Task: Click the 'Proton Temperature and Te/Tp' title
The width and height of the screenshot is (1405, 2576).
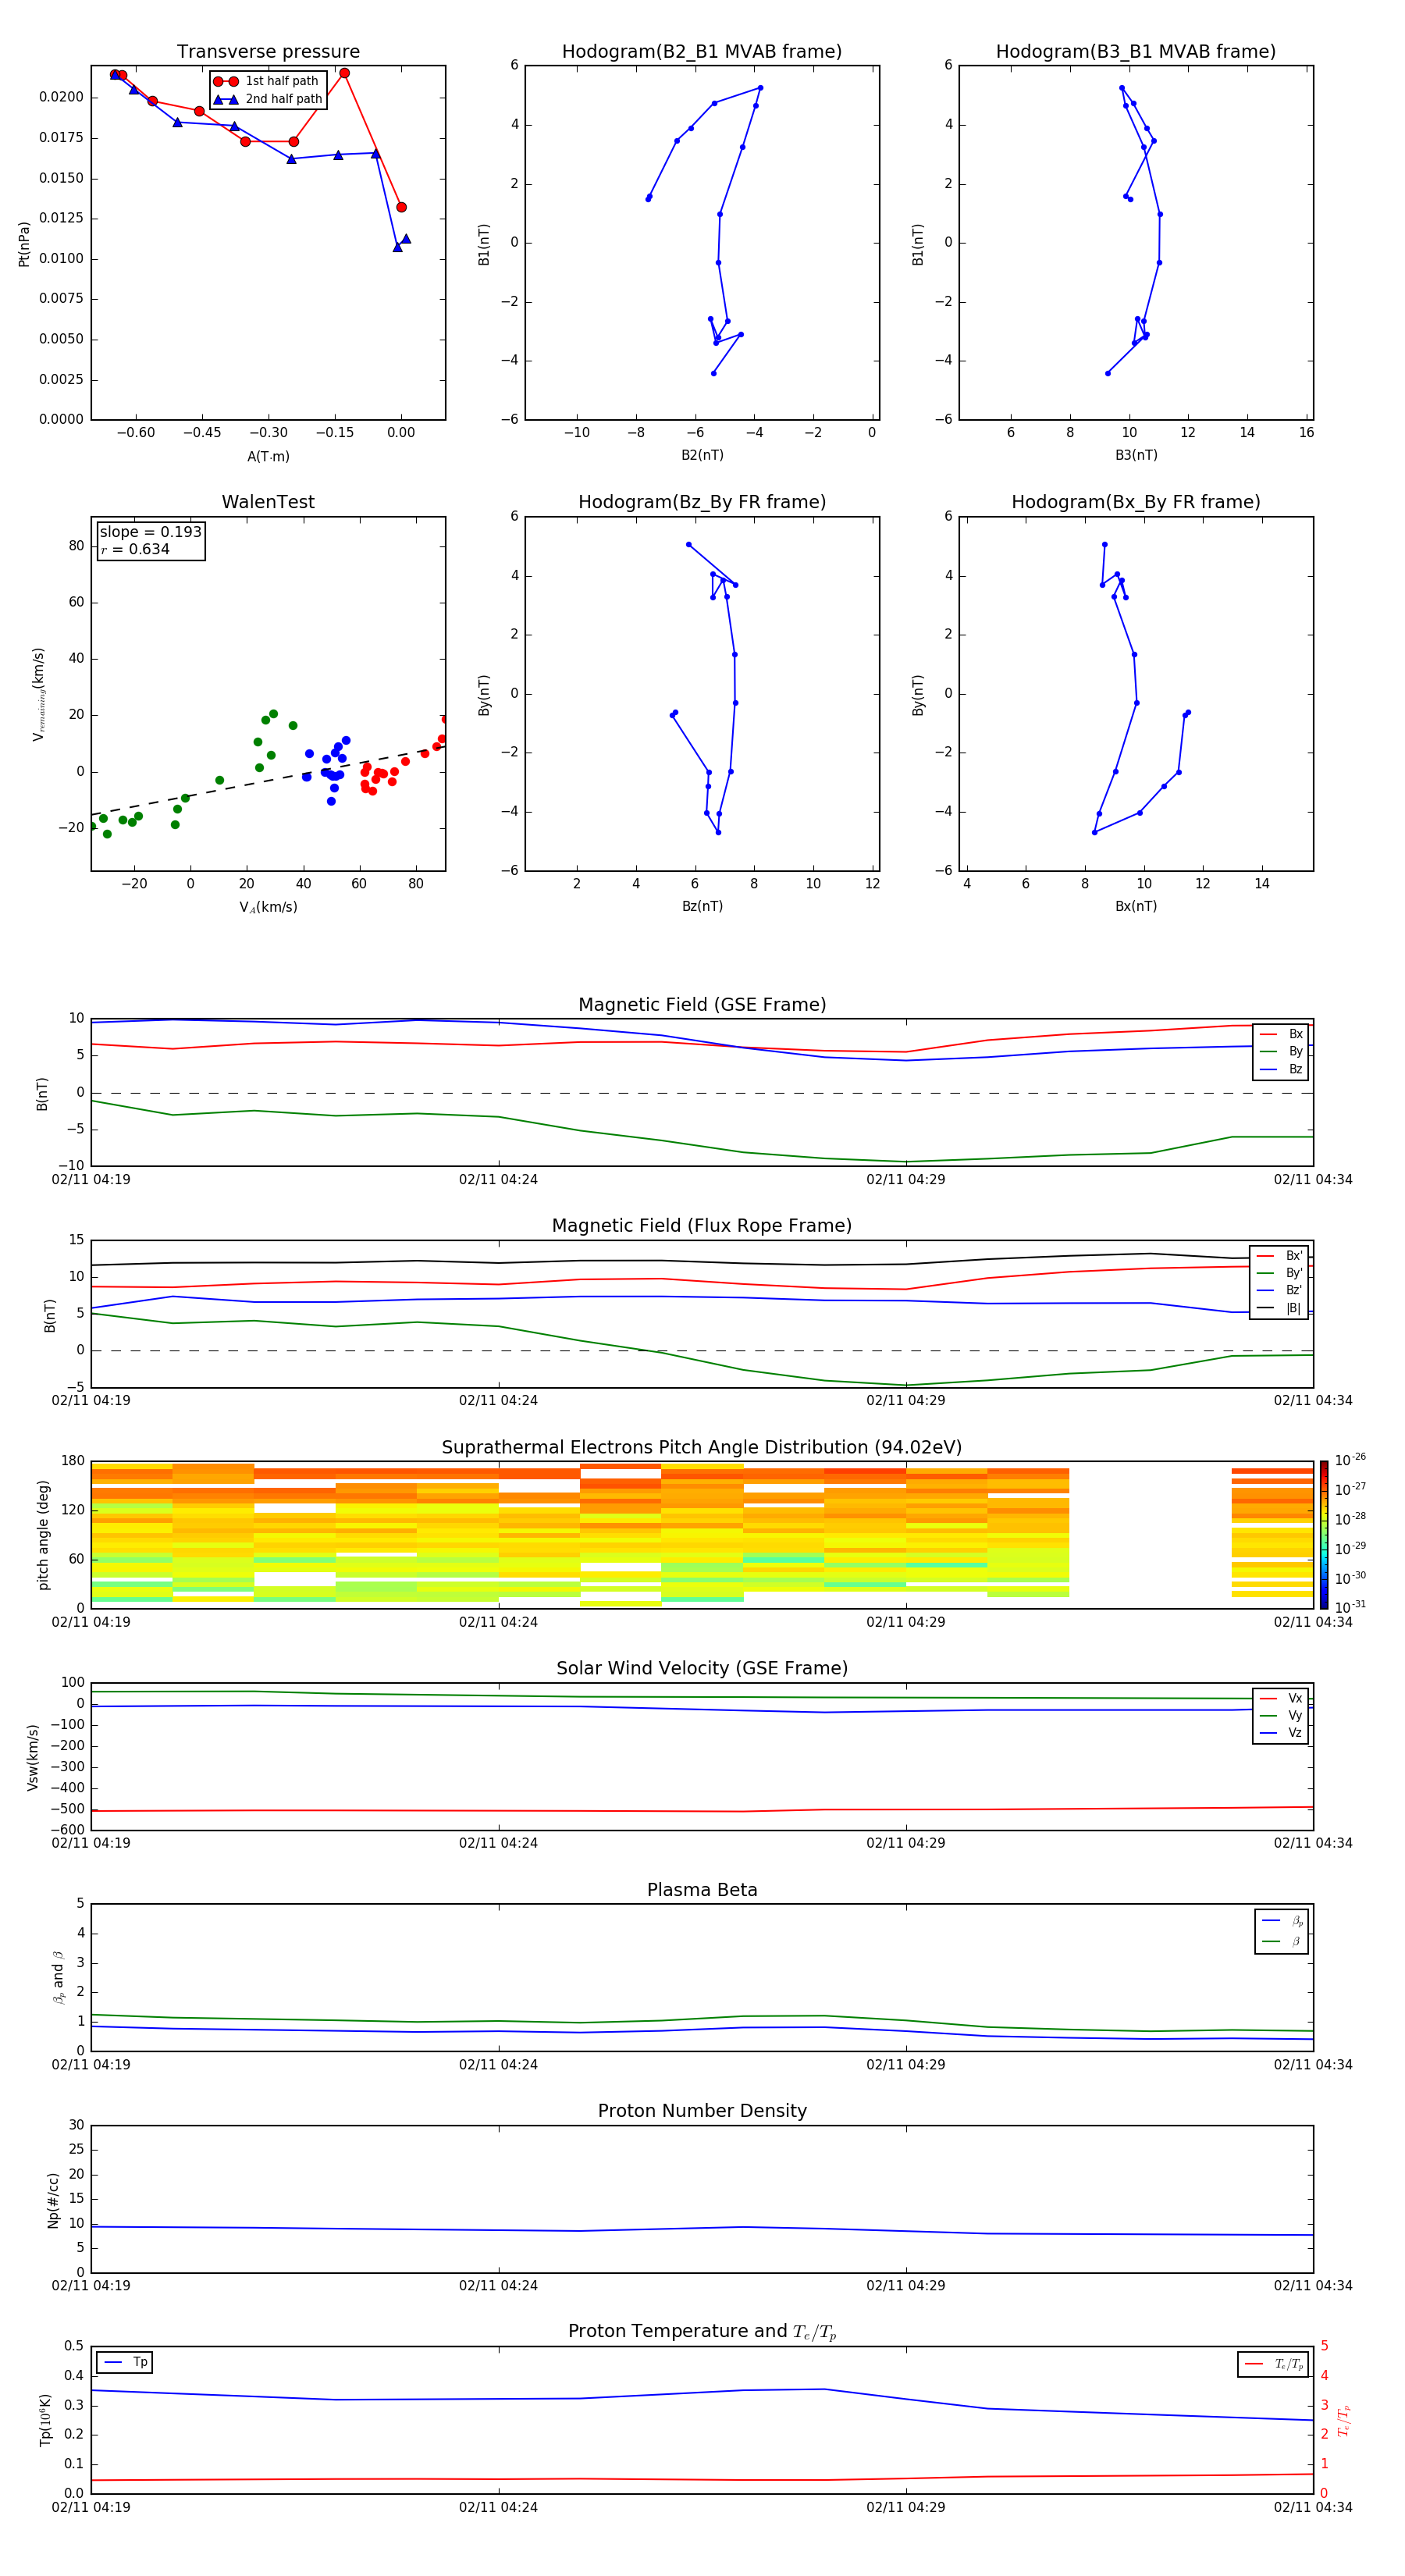Action: pos(702,2331)
